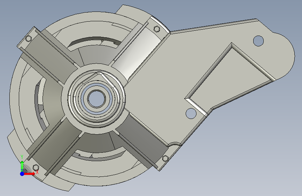Pick the hex bolt on the lower-right rib end
302x196 pixels.
click(165, 159)
